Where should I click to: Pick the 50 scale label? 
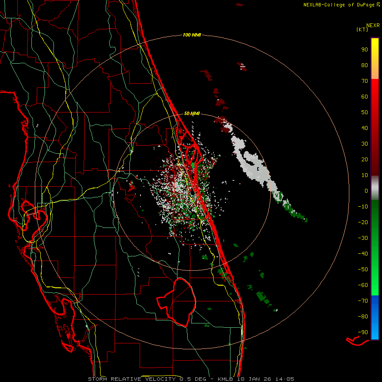[x=365, y=112]
